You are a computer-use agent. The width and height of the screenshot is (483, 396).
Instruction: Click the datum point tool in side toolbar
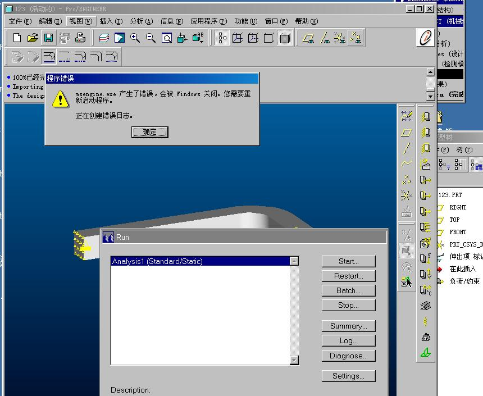coord(407,180)
